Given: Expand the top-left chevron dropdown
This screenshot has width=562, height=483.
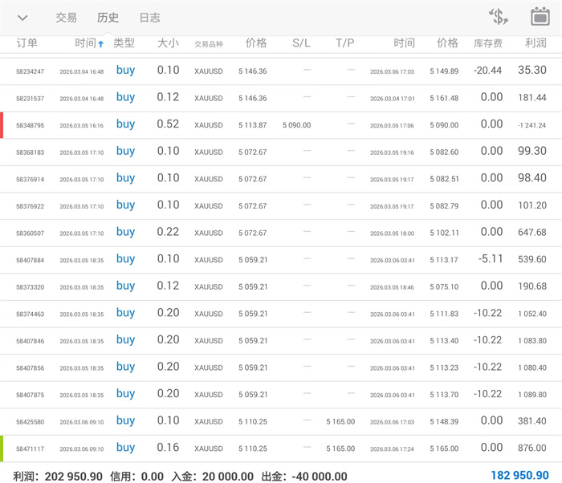Looking at the screenshot, I should 22,18.
